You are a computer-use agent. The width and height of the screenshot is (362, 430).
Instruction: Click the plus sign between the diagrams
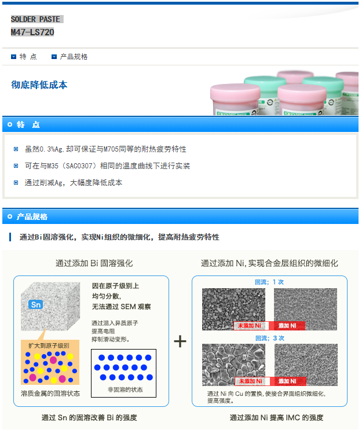coord(180,341)
